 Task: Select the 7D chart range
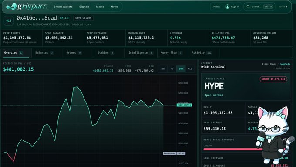[x=172, y=69]
